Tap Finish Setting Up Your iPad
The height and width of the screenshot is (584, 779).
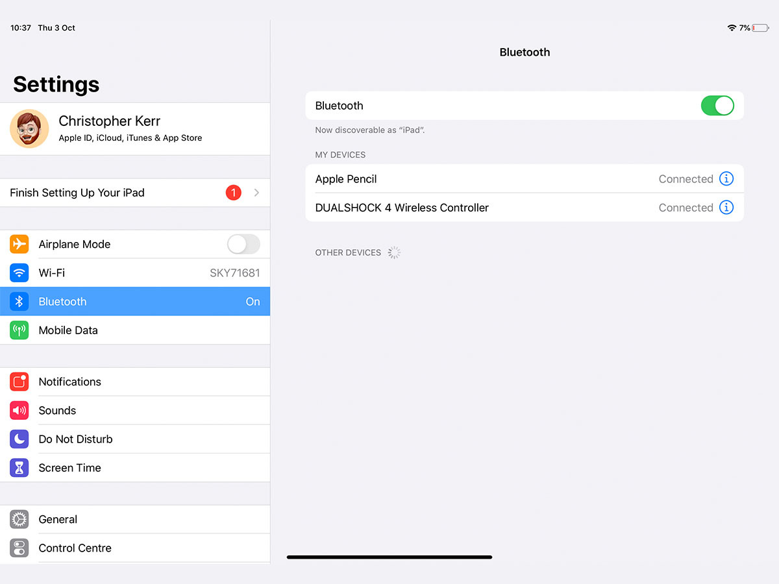pyautogui.click(x=135, y=193)
